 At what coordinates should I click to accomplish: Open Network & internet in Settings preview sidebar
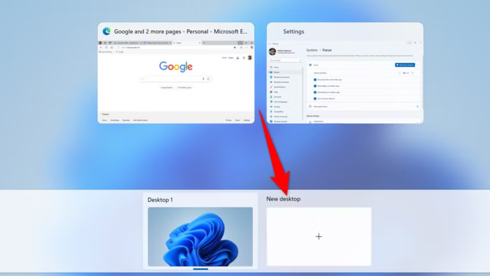285,82
